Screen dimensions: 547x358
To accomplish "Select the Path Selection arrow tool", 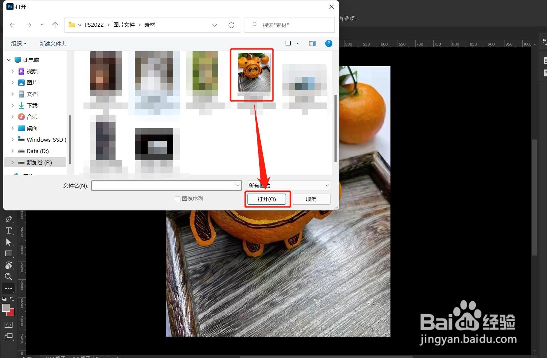I will click(9, 242).
